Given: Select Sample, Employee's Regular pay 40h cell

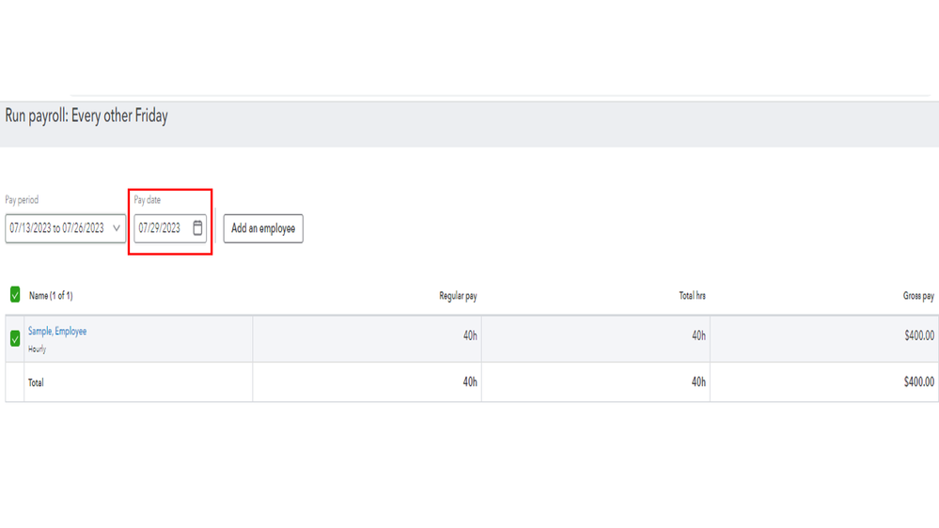Looking at the screenshot, I should (470, 335).
